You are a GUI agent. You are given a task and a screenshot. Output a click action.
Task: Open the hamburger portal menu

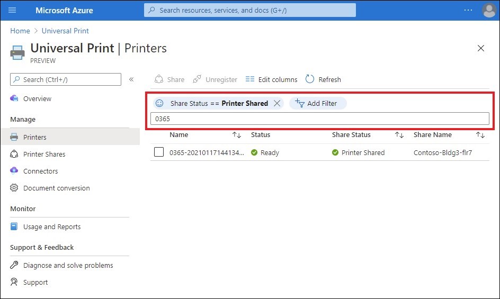[12, 10]
